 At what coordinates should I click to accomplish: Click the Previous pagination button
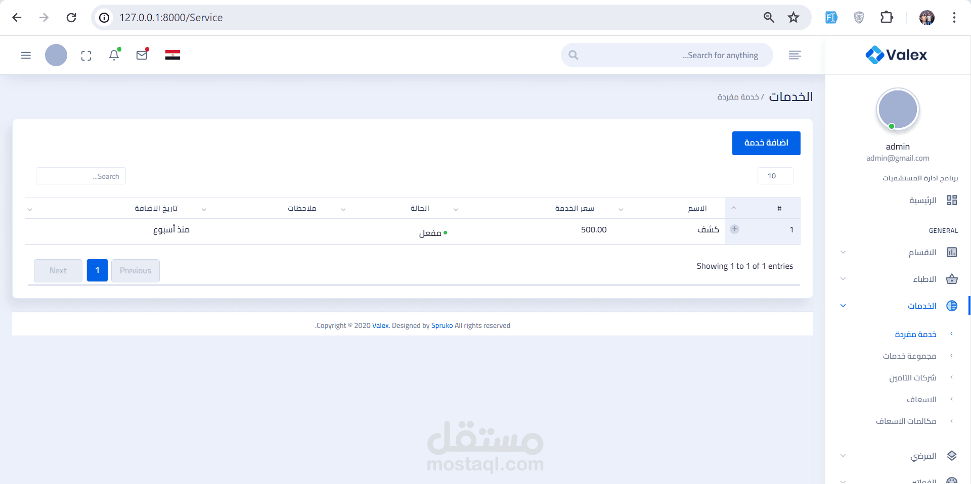pyautogui.click(x=136, y=270)
